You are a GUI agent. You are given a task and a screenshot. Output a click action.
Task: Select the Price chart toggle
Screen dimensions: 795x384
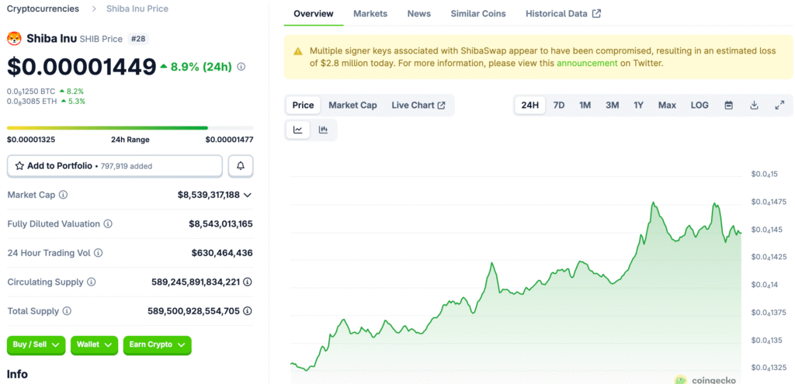pyautogui.click(x=304, y=105)
